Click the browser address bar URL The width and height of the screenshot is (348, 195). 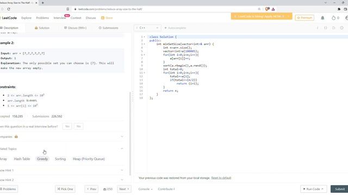pos(110,9)
